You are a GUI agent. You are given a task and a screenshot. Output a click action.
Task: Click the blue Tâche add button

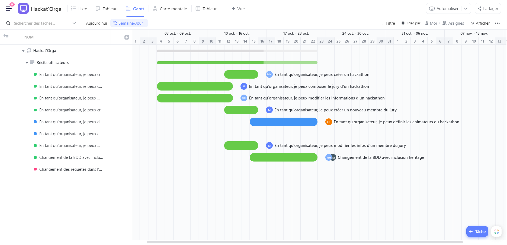click(x=477, y=232)
